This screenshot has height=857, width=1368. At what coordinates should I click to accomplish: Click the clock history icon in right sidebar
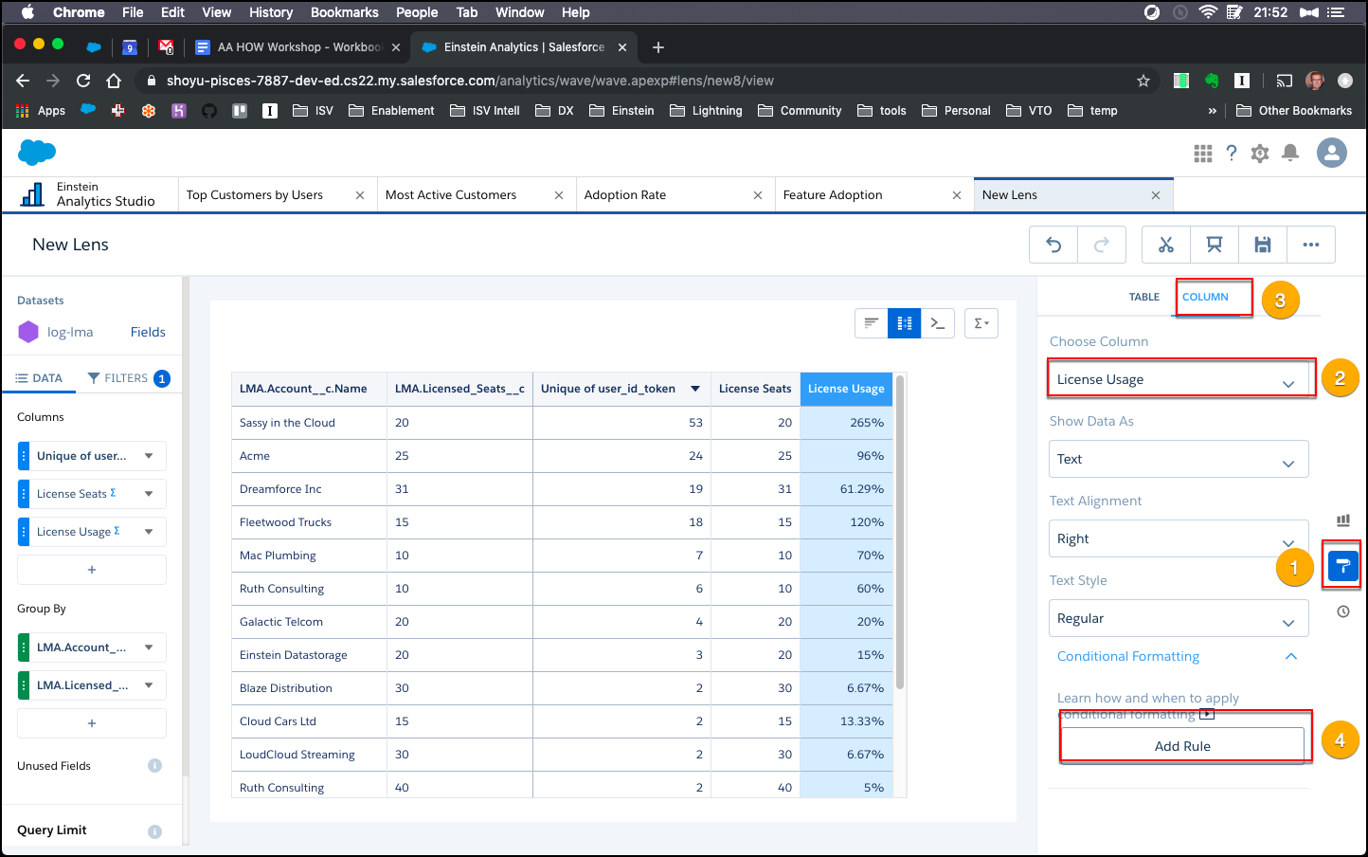pos(1343,611)
